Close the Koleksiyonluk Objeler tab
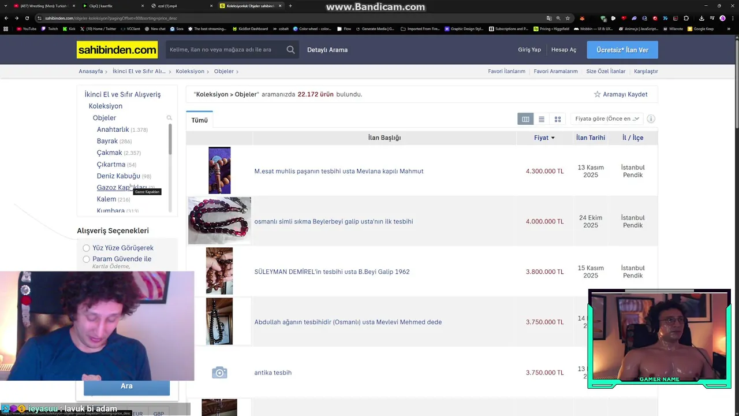The width and height of the screenshot is (739, 416). tap(281, 6)
